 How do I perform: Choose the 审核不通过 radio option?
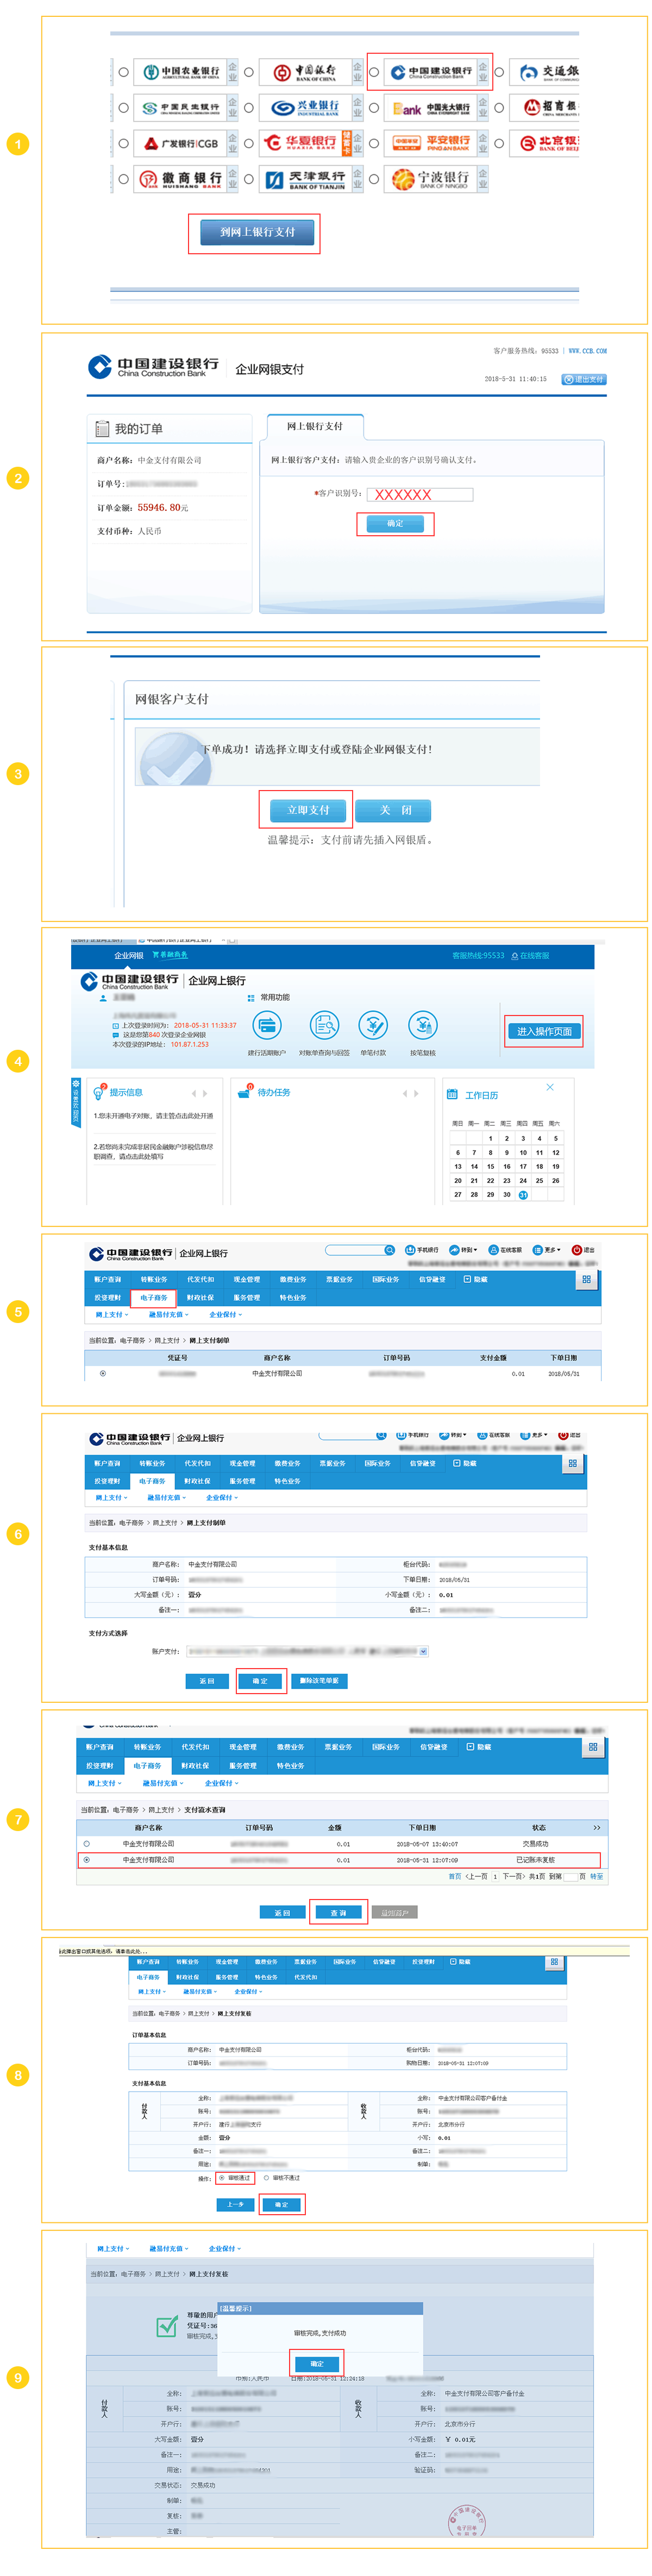[x=266, y=2178]
